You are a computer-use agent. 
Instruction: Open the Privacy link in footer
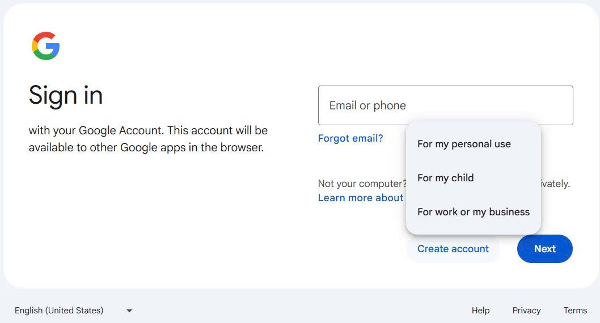(526, 311)
